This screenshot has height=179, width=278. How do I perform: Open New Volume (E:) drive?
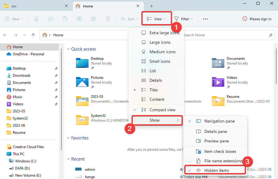(x=28, y=175)
